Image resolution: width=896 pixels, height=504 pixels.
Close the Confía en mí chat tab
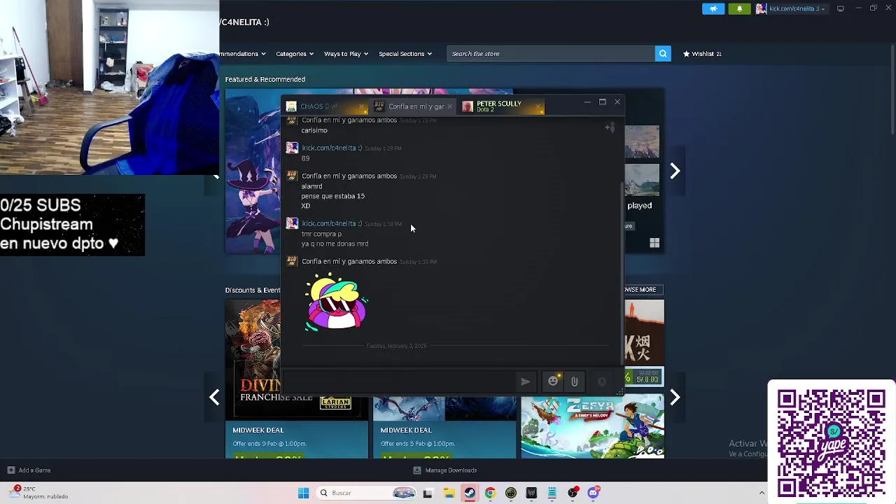449,107
